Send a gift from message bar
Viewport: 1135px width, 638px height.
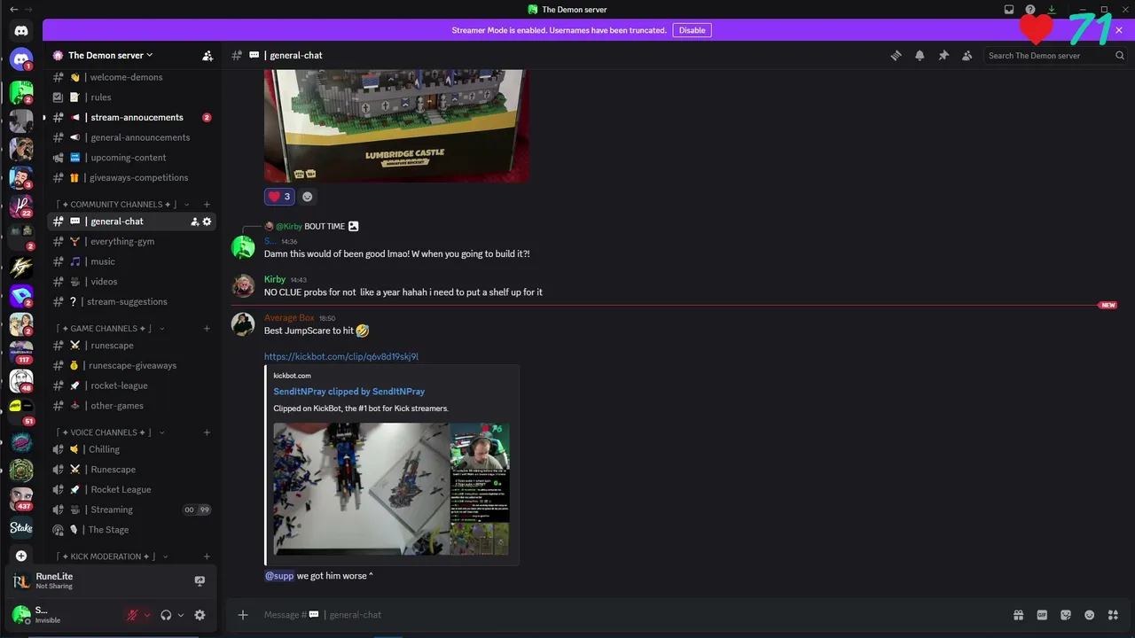click(1018, 615)
